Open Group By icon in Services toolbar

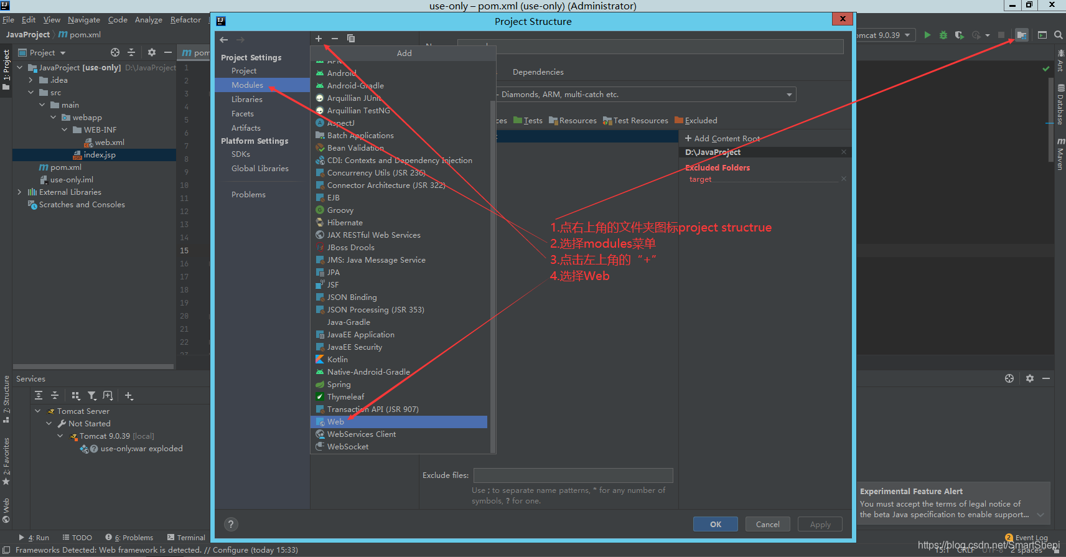[x=76, y=395]
